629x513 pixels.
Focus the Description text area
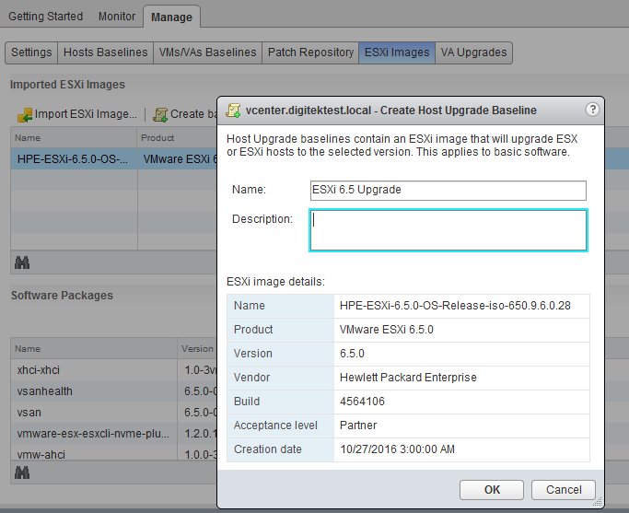pos(448,230)
